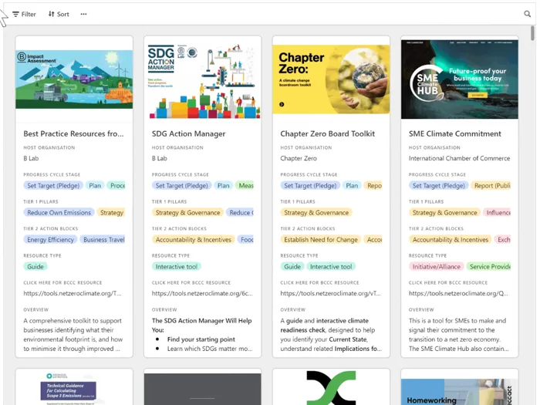This screenshot has width=540, height=405.
Task: Open the Best Practice Resources card title
Action: [73, 133]
